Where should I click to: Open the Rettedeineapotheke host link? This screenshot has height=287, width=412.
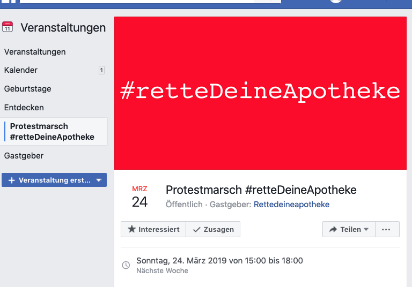click(291, 205)
